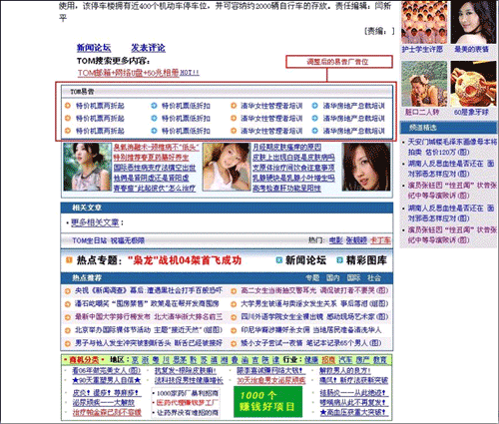Open the 发表评论 link
The height and width of the screenshot is (424, 499).
tap(148, 48)
